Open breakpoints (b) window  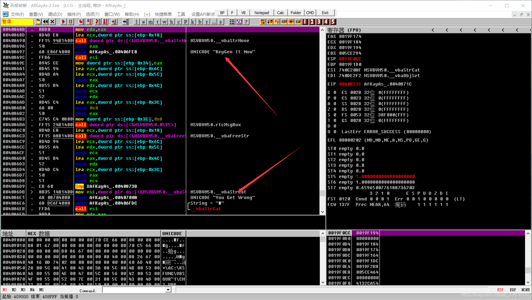tap(199, 22)
